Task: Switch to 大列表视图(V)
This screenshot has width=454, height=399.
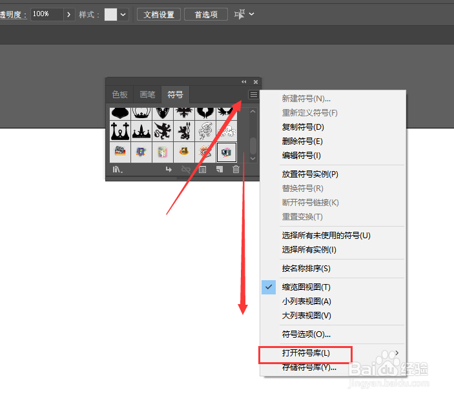Action: click(x=333, y=316)
